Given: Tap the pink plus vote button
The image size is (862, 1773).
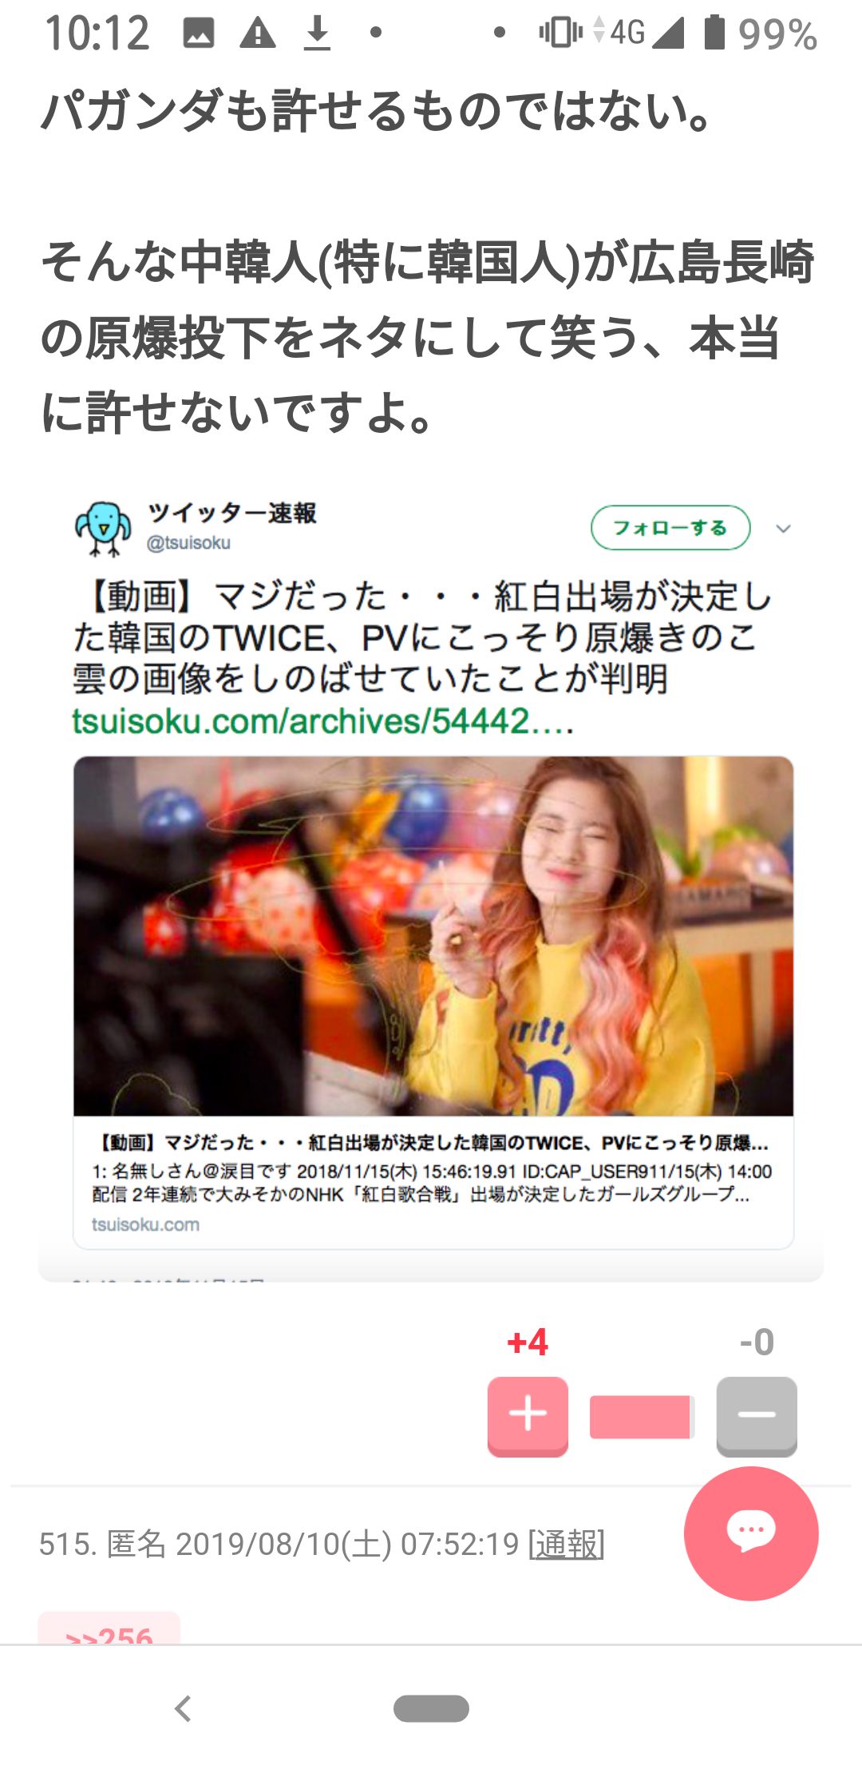Looking at the screenshot, I should 528,1415.
